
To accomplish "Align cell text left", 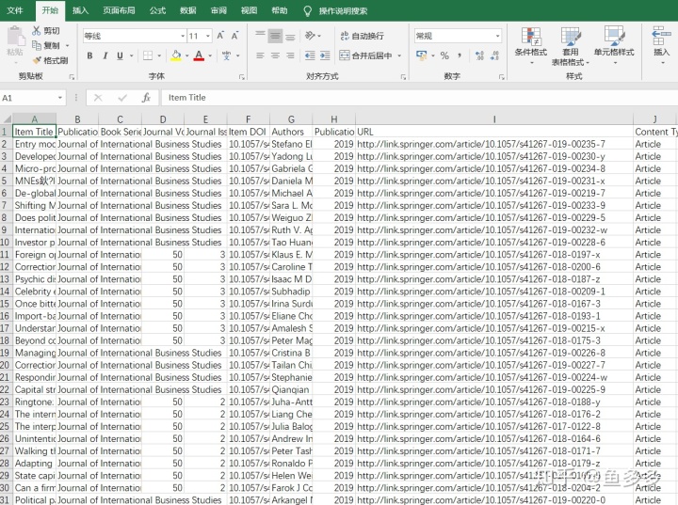I will tap(260, 55).
